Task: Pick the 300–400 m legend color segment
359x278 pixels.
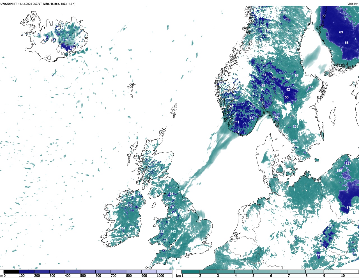Action: click(x=57, y=272)
